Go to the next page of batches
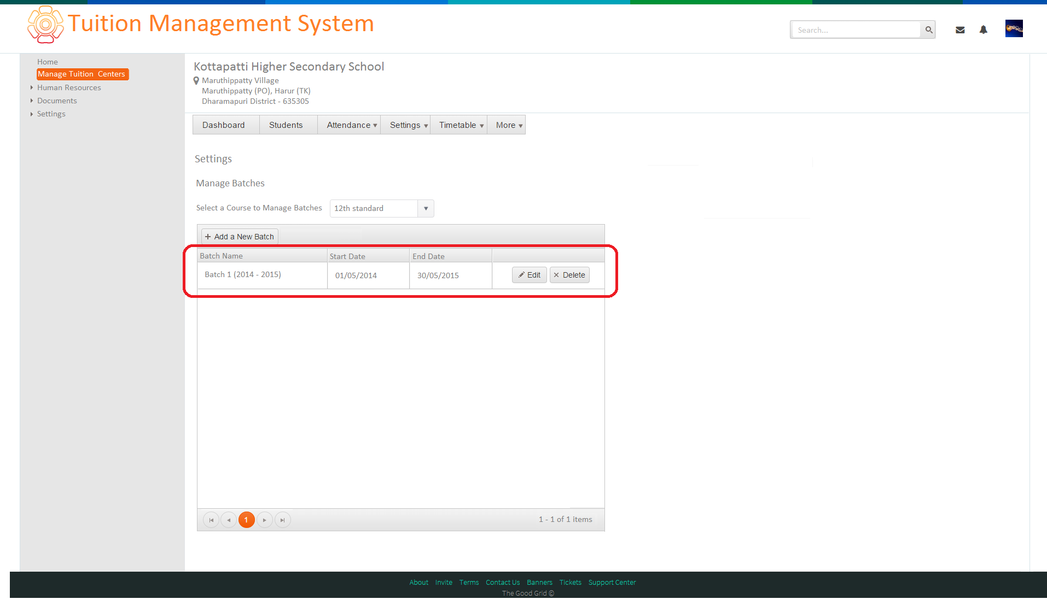This screenshot has height=599, width=1047. point(265,520)
